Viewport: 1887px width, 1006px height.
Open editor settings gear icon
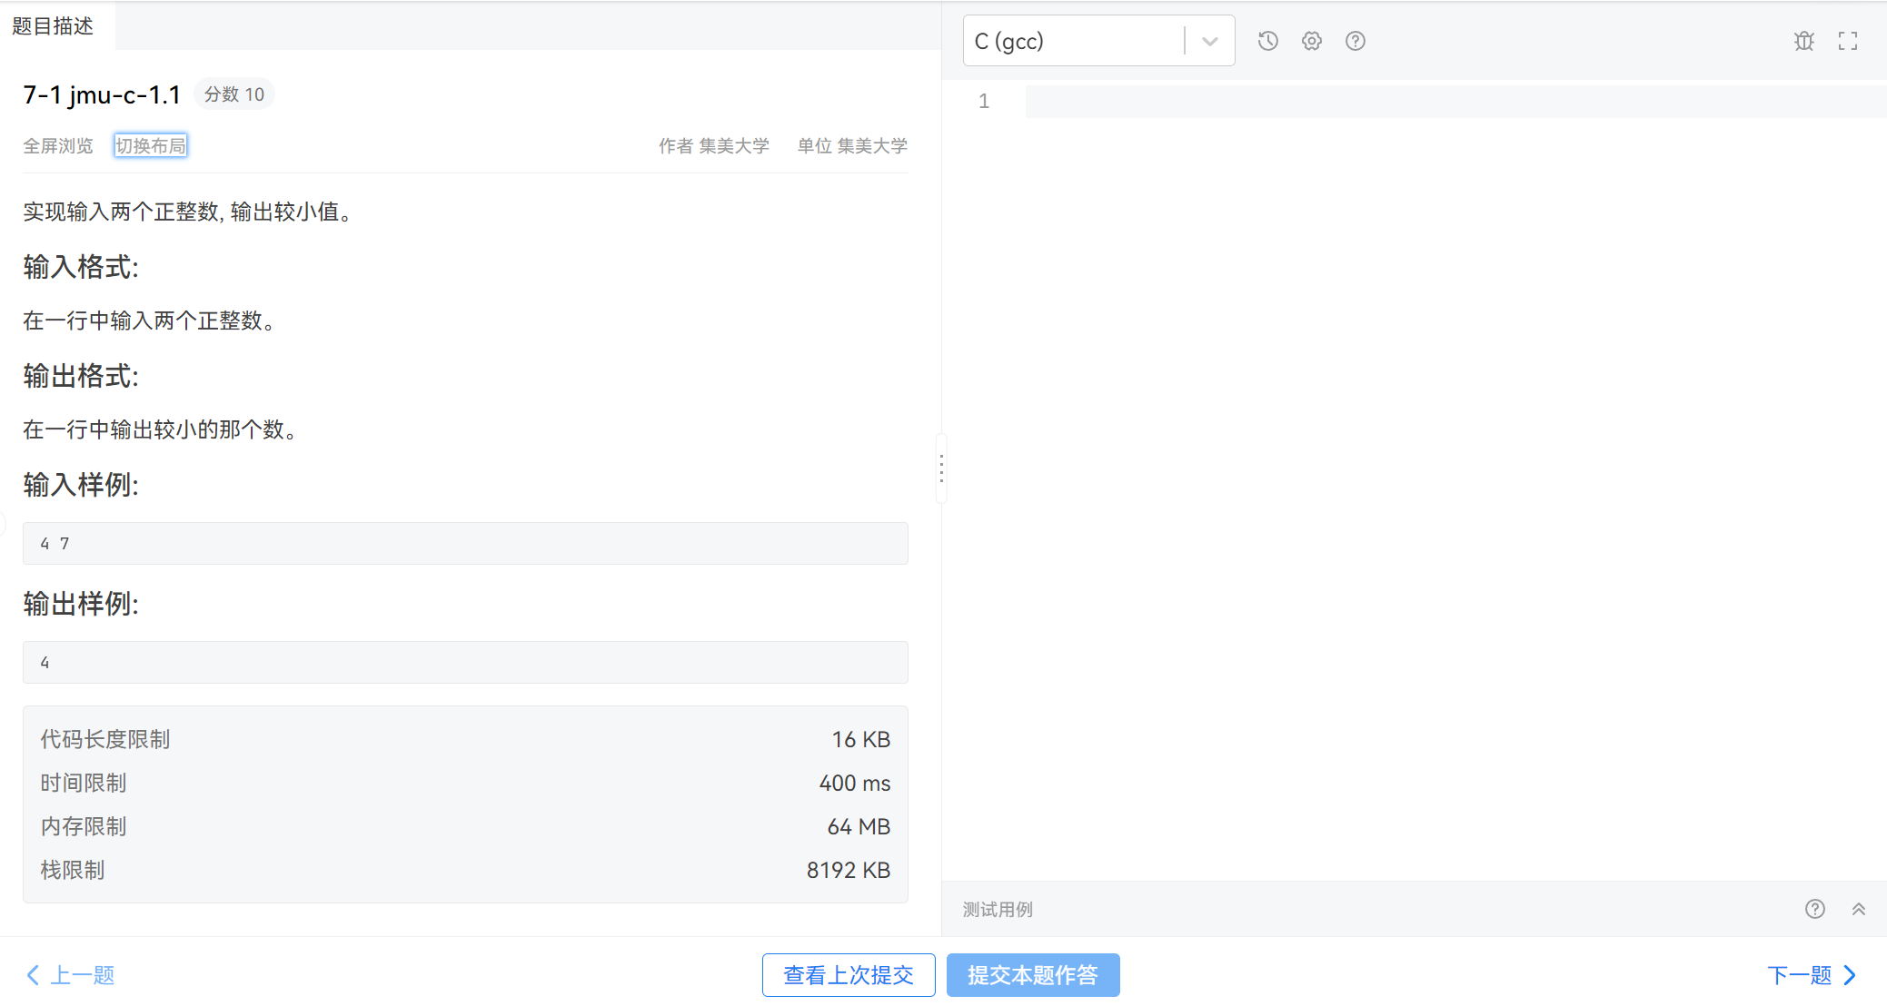[x=1311, y=41]
